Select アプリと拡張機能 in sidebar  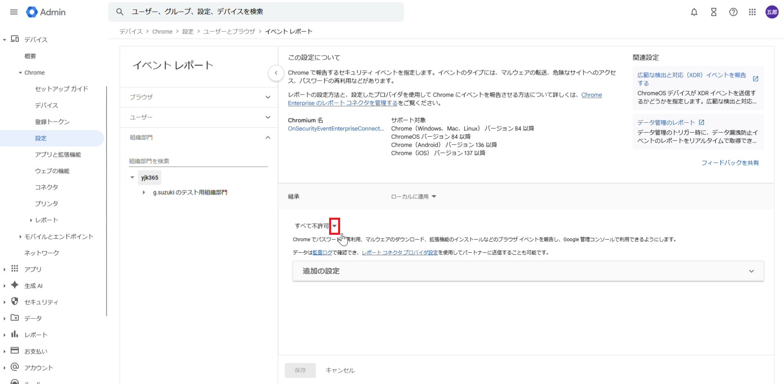(x=58, y=154)
